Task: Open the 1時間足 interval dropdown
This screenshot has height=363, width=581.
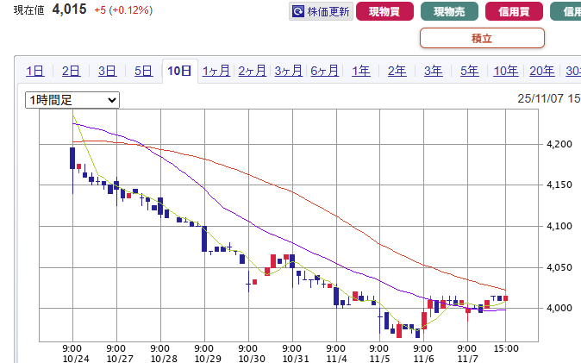Action: (x=72, y=101)
